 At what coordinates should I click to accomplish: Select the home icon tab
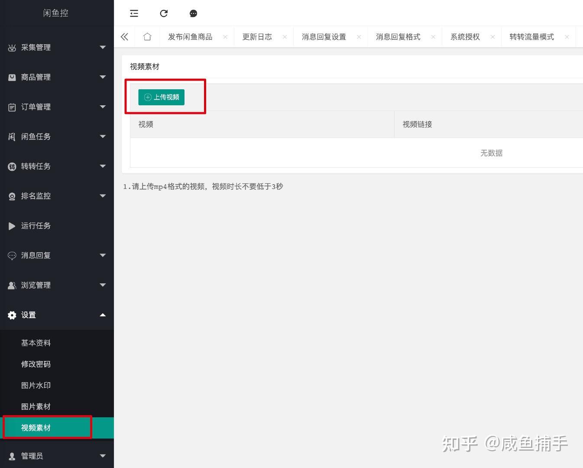click(x=147, y=36)
